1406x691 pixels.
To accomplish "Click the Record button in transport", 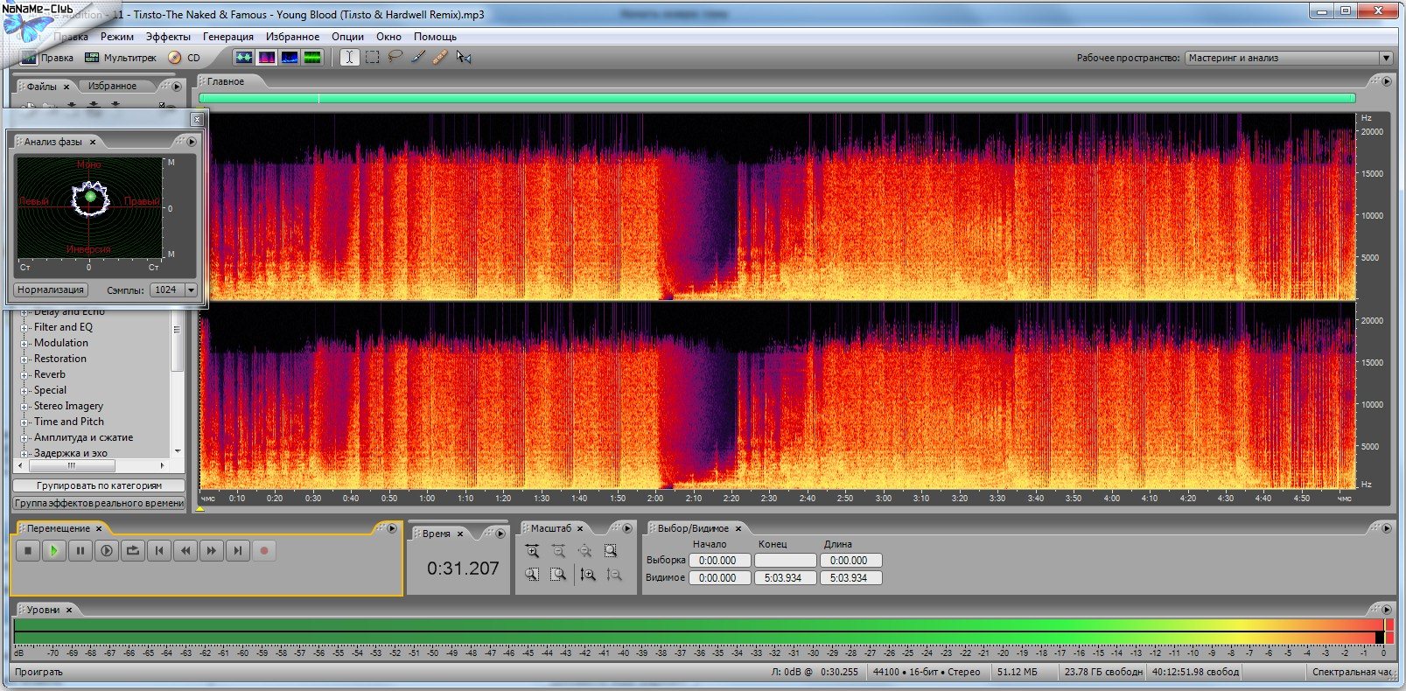I will pos(264,550).
